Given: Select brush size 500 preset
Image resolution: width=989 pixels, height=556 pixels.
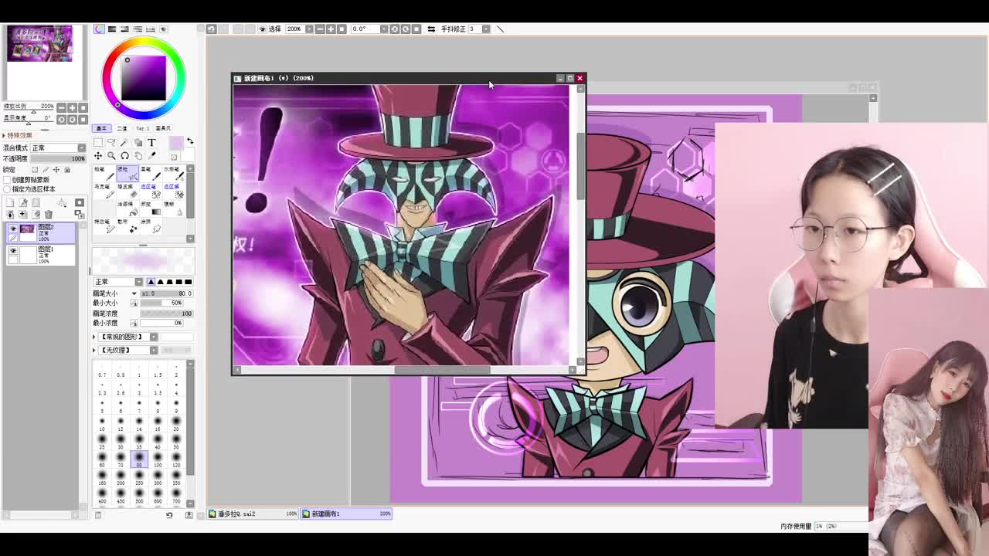Looking at the screenshot, I should point(139,497).
